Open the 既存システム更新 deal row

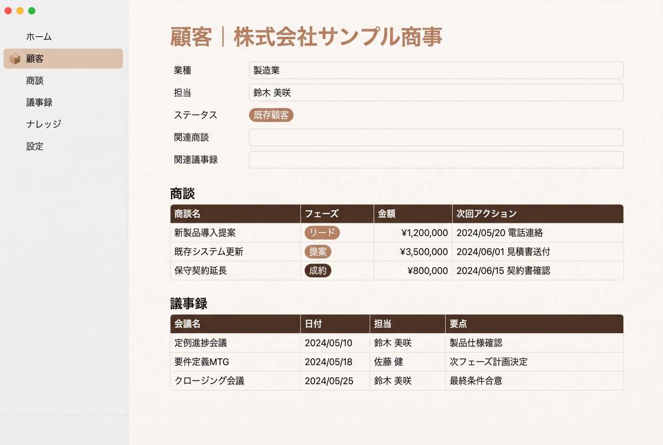point(397,251)
